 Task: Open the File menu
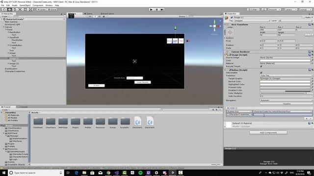coord(2,5)
